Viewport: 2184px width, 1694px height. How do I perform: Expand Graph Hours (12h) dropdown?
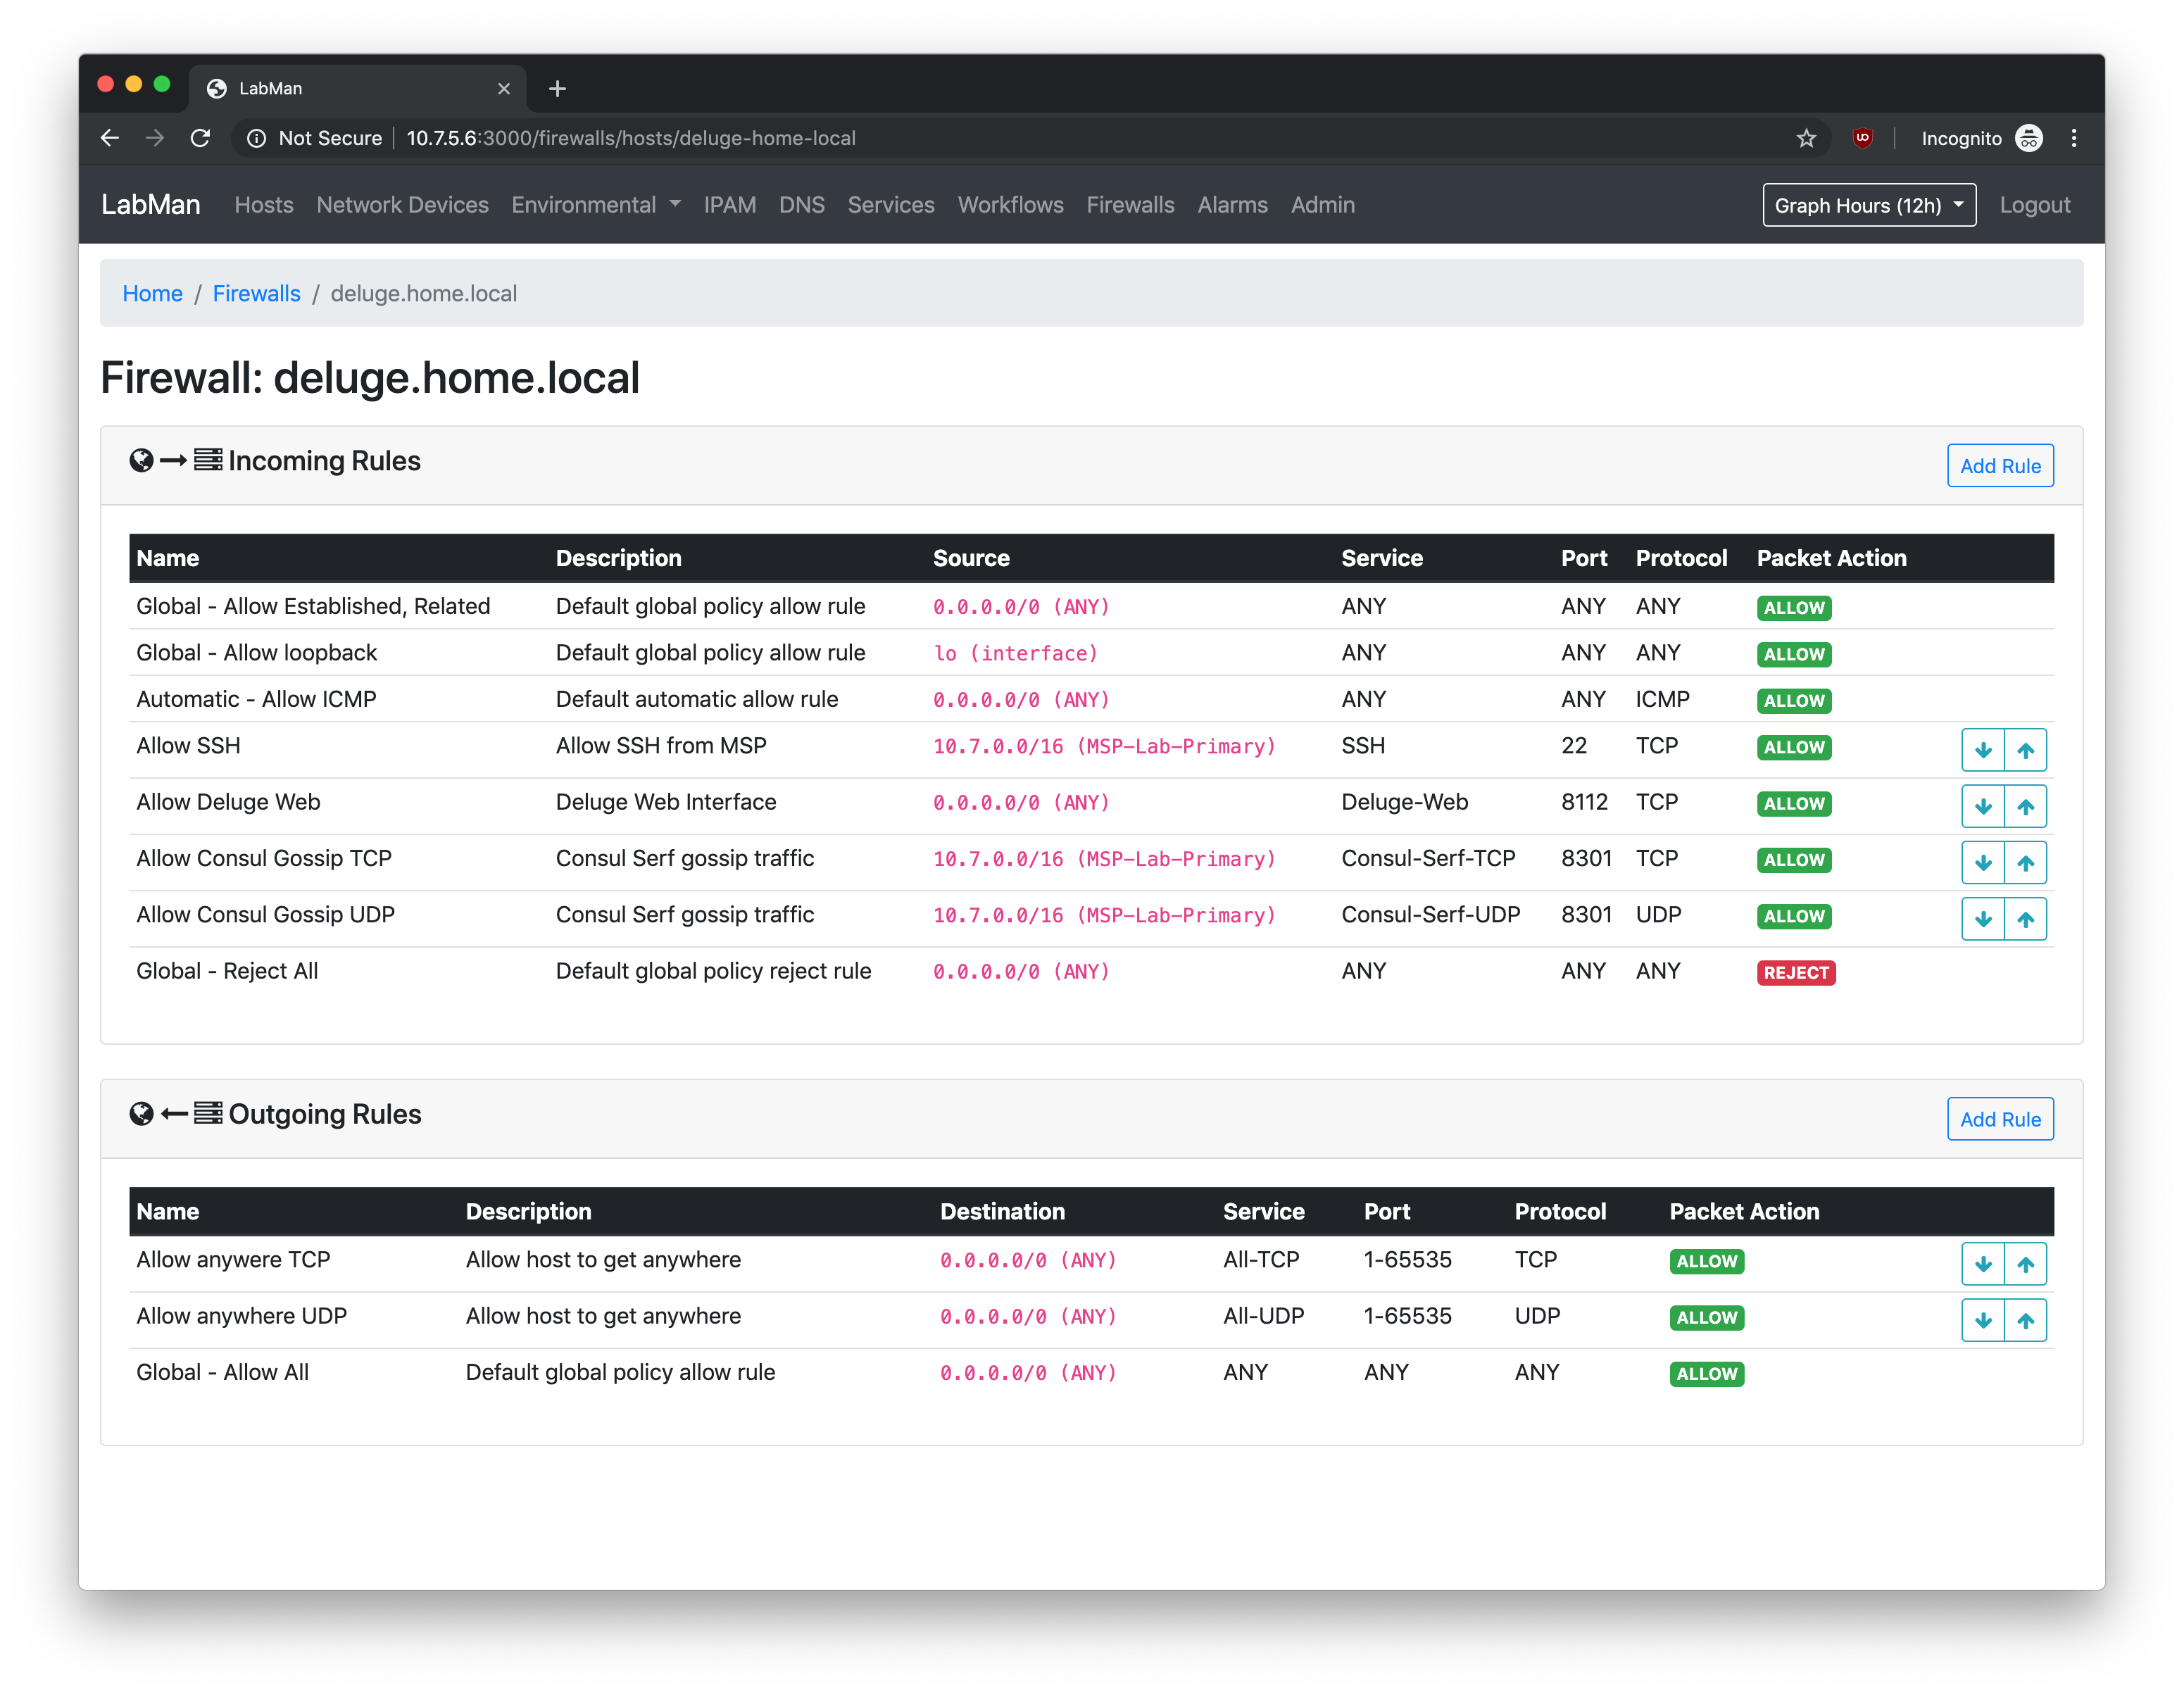(1868, 205)
